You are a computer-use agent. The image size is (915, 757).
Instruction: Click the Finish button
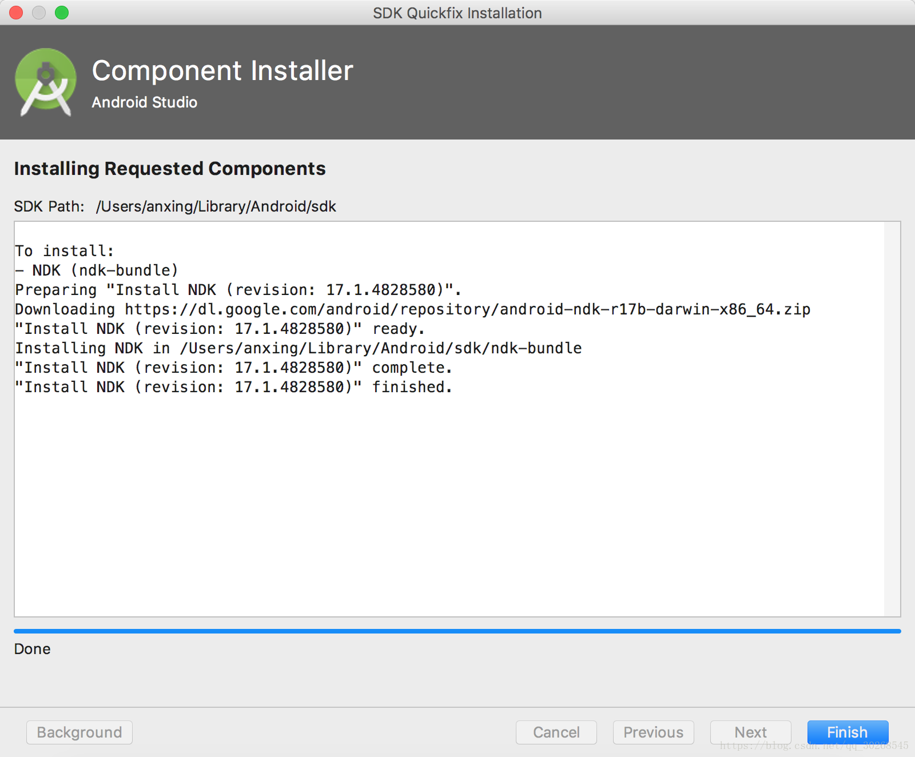tap(848, 732)
